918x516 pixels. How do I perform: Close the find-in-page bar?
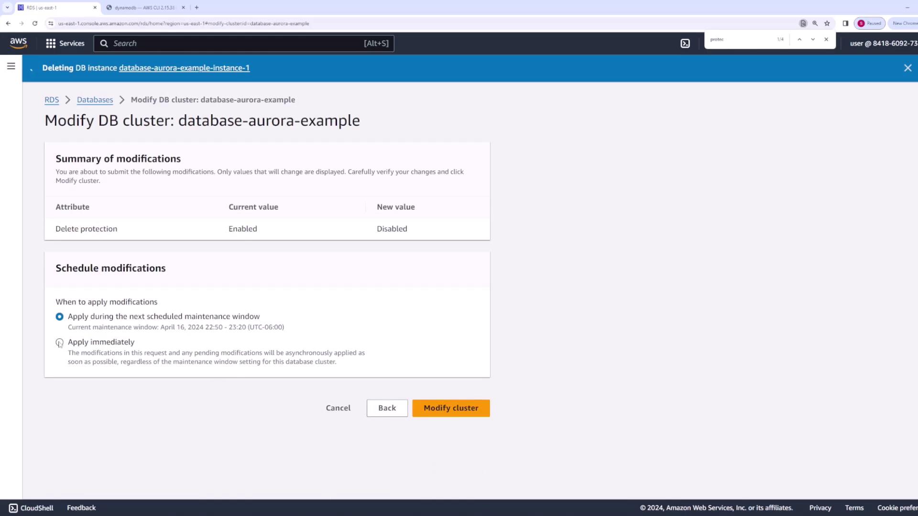826,39
